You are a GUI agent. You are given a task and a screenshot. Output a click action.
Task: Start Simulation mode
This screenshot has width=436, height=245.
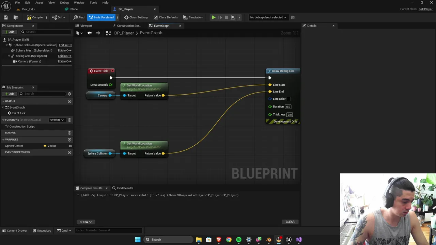[193, 17]
